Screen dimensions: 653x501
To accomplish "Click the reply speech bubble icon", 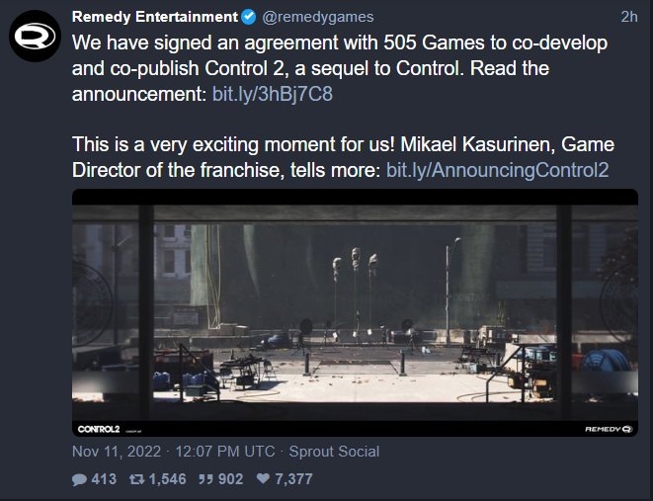I will (x=79, y=479).
